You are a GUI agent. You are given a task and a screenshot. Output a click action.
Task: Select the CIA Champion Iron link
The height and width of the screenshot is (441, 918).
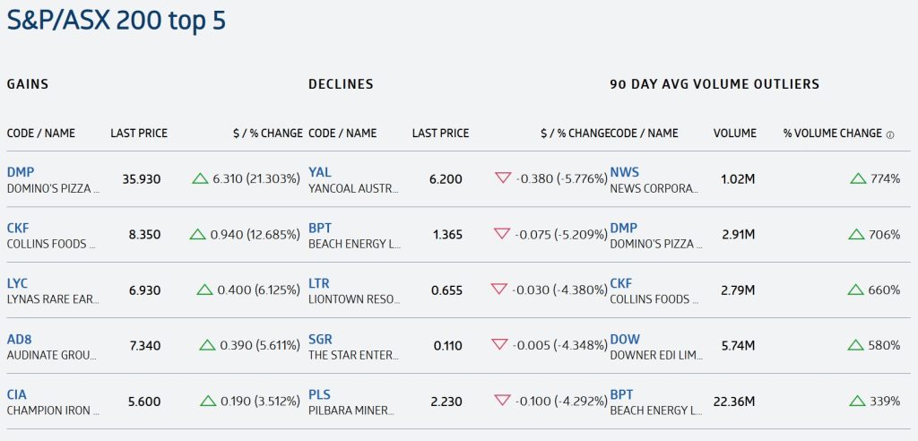16,394
